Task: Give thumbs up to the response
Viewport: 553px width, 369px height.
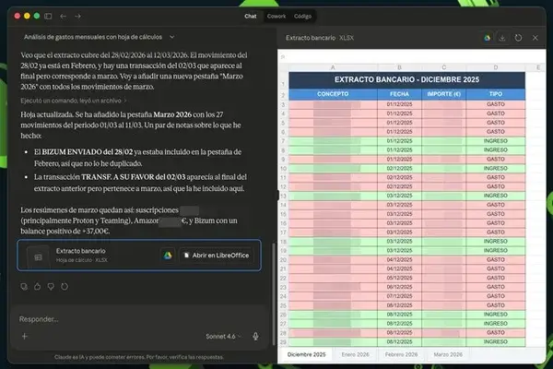Action: coord(38,286)
